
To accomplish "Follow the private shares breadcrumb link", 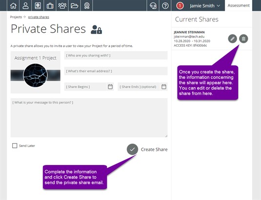I will 39,17.
